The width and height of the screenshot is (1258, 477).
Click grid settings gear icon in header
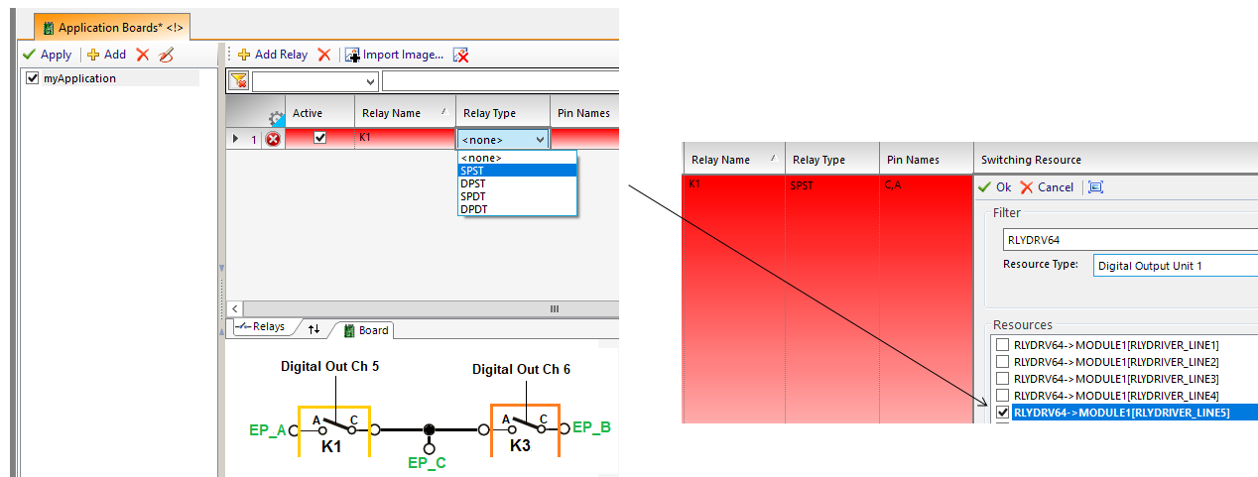[276, 118]
